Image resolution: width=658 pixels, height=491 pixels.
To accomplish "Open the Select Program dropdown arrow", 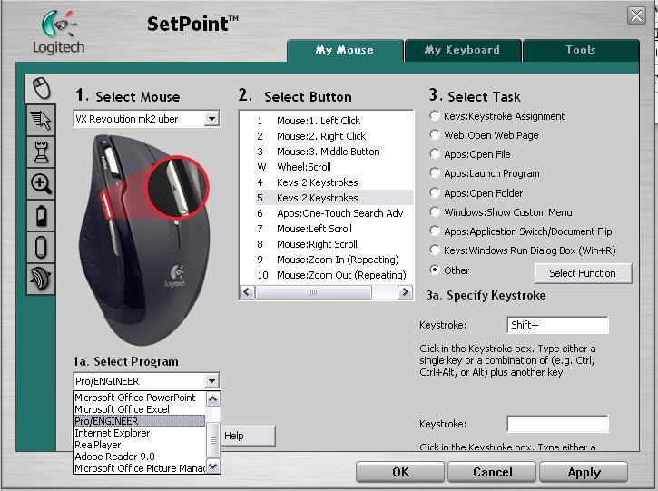I will (x=211, y=381).
